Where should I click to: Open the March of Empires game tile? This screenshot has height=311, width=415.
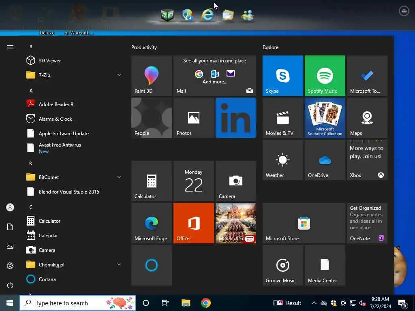(236, 223)
